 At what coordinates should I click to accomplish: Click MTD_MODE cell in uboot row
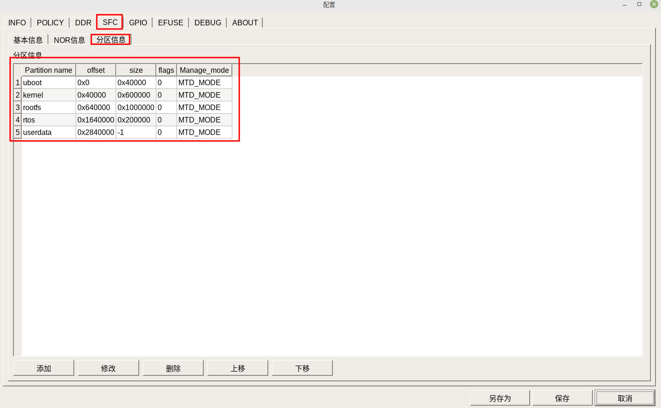(204, 82)
